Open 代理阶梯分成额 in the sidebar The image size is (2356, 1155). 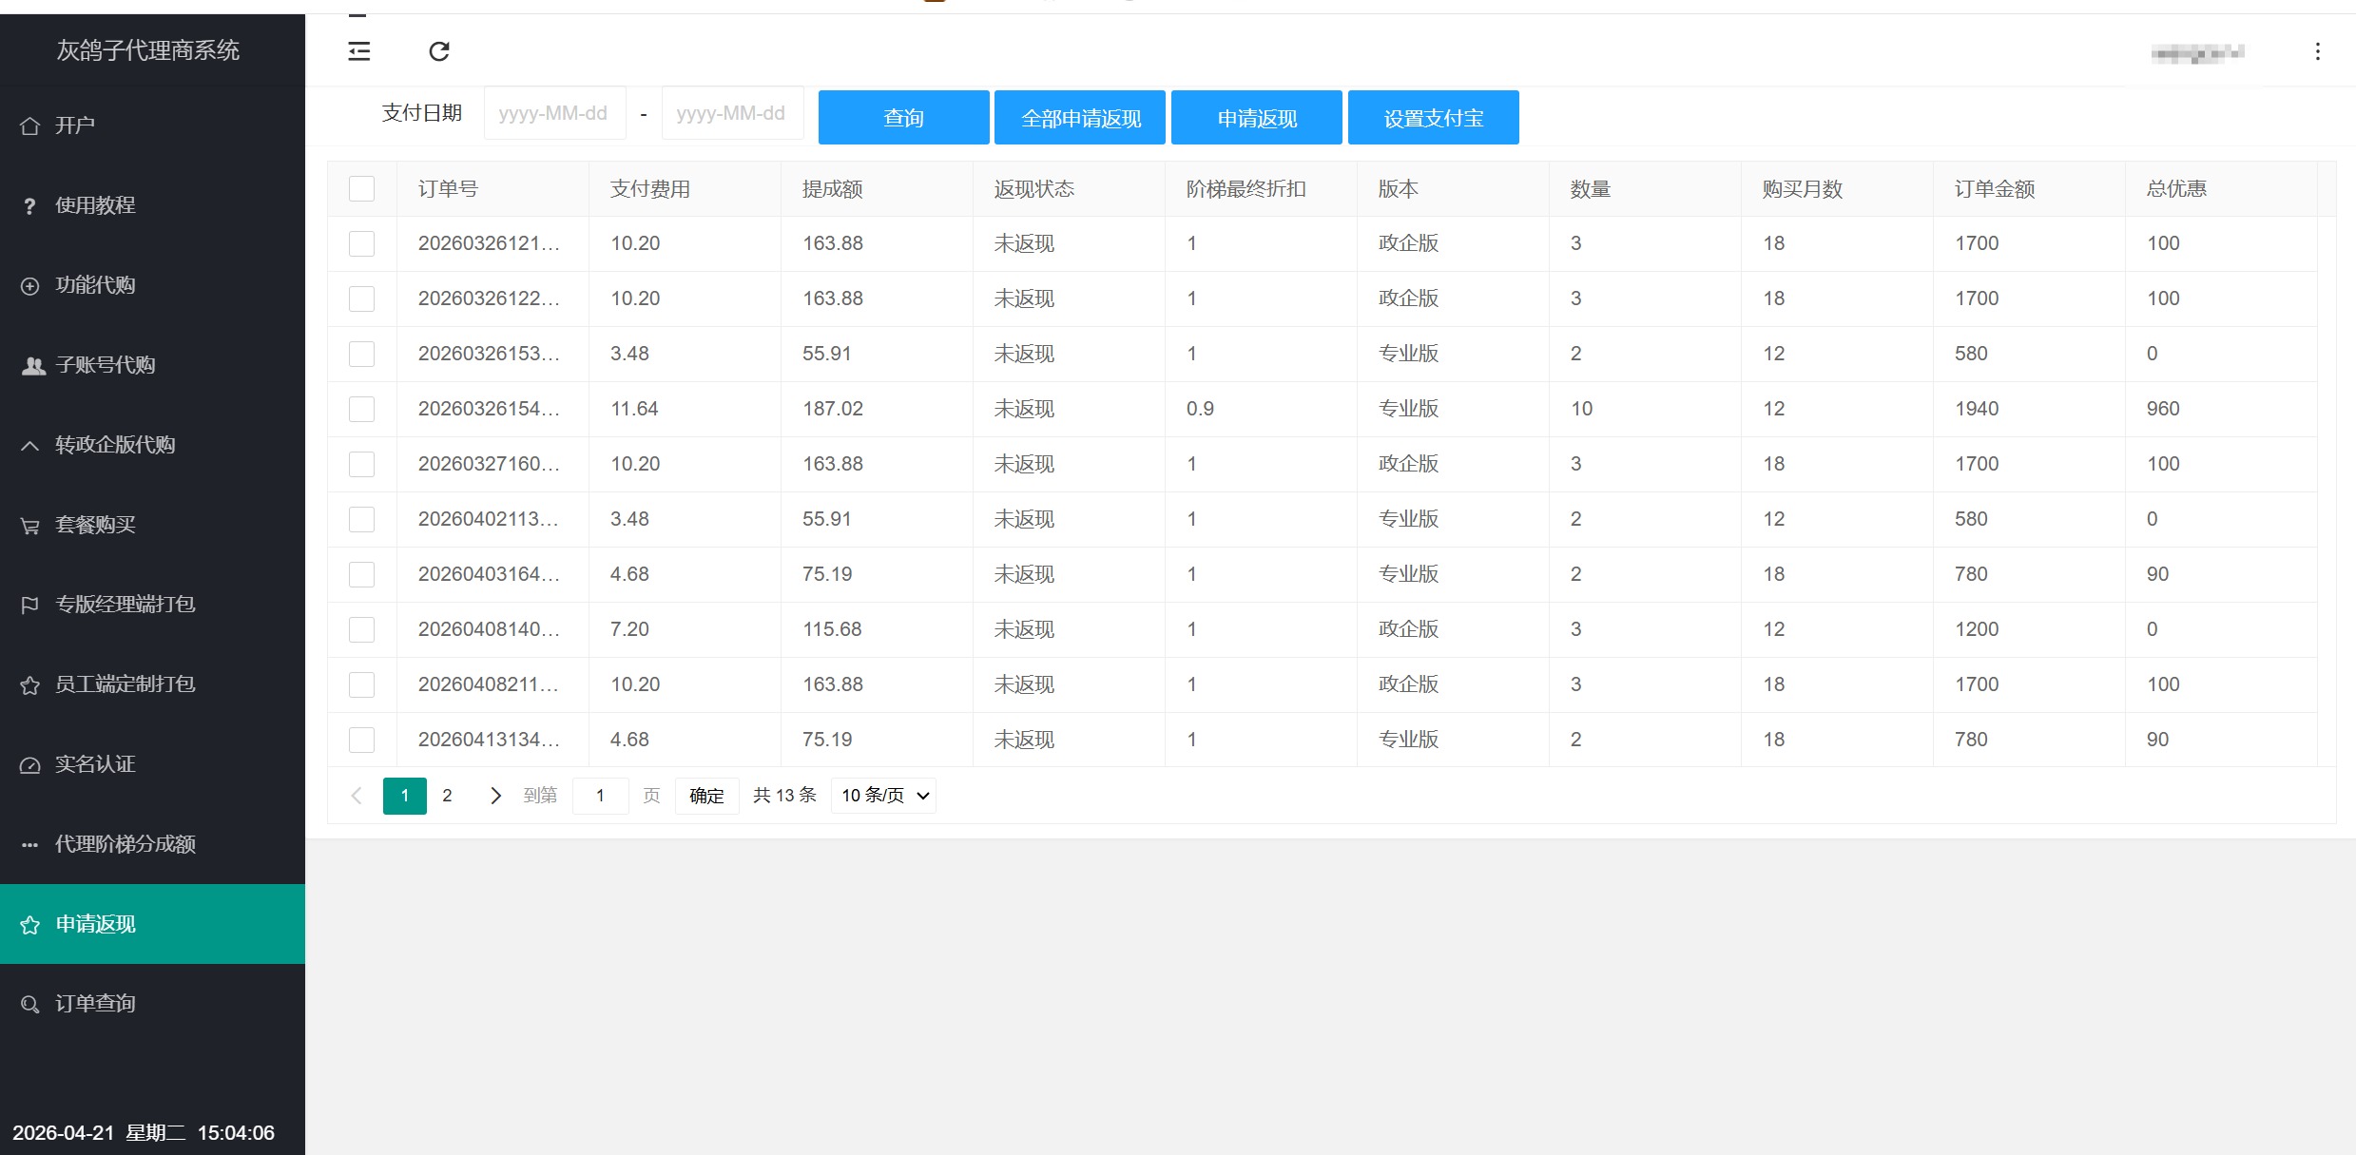pos(126,844)
